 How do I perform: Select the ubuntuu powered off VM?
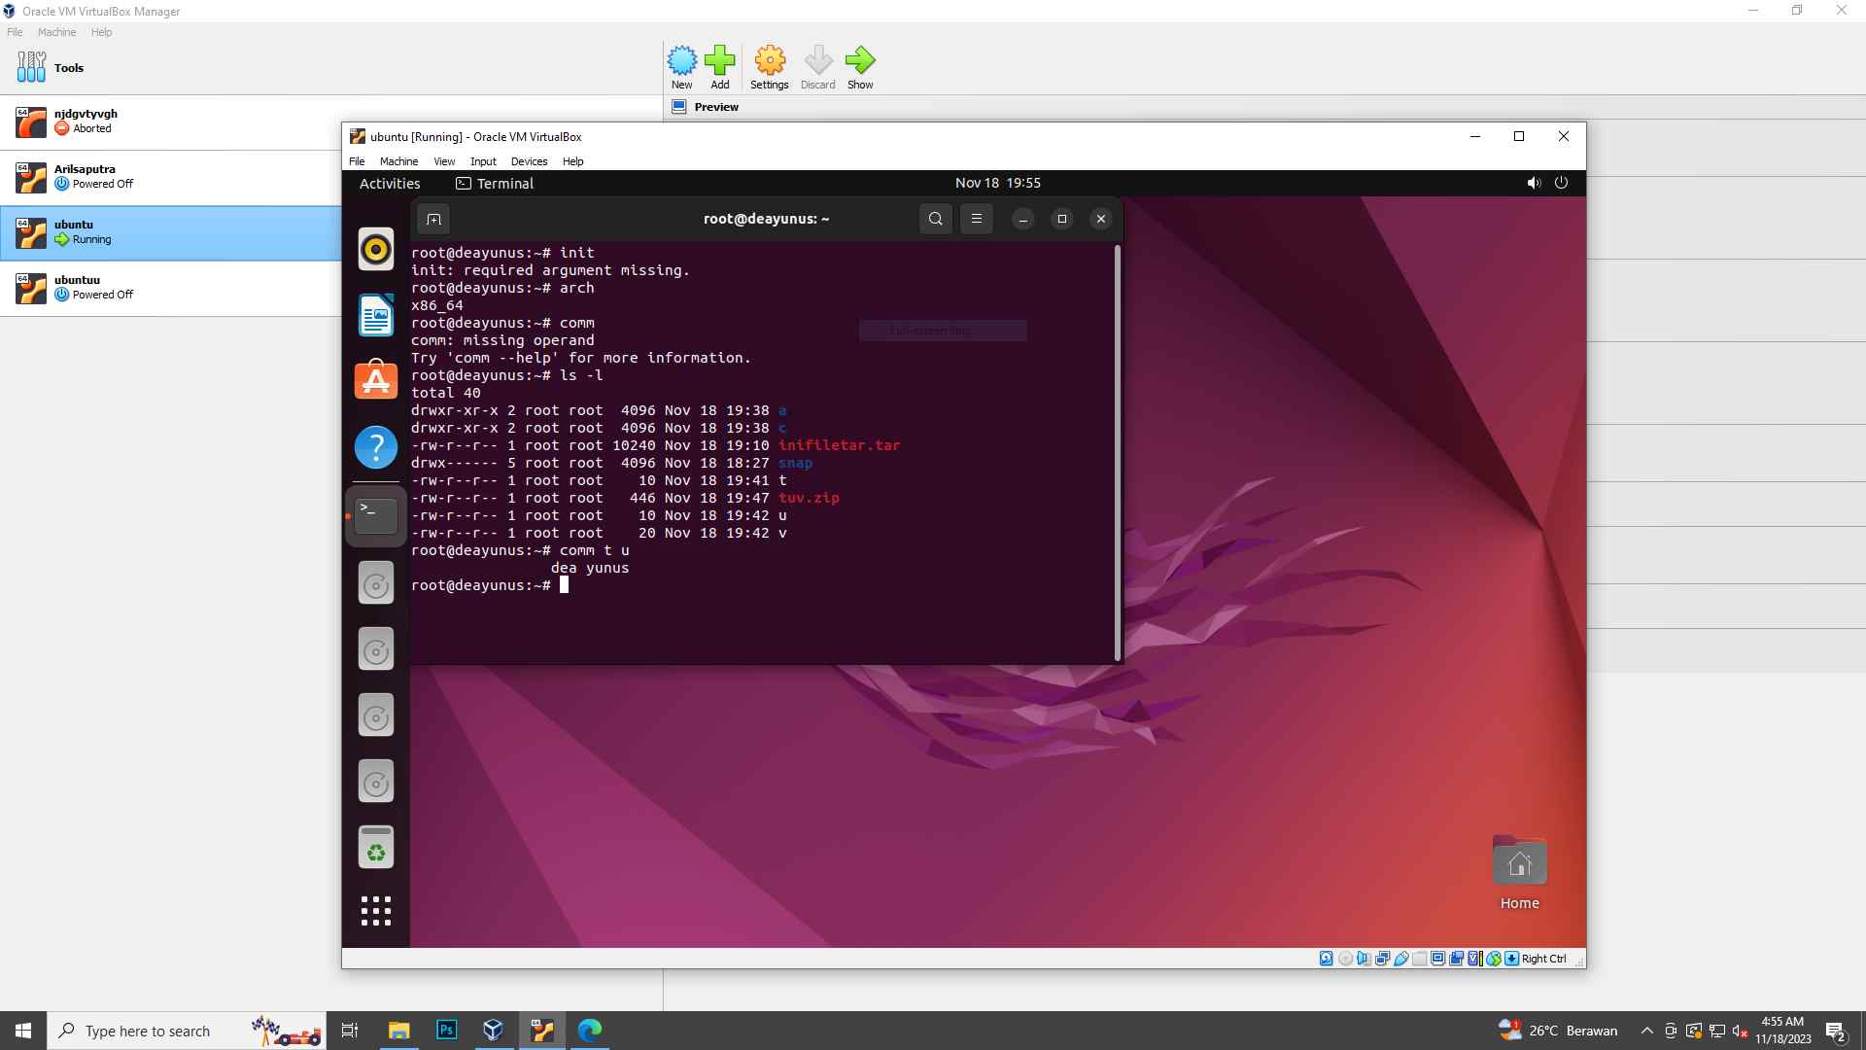170,288
